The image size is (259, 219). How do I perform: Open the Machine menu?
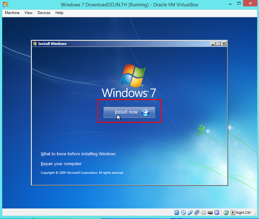12,13
